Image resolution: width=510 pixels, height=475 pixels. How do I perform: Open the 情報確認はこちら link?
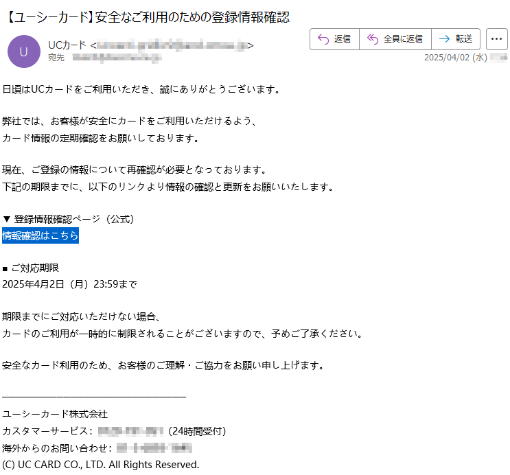tap(40, 235)
